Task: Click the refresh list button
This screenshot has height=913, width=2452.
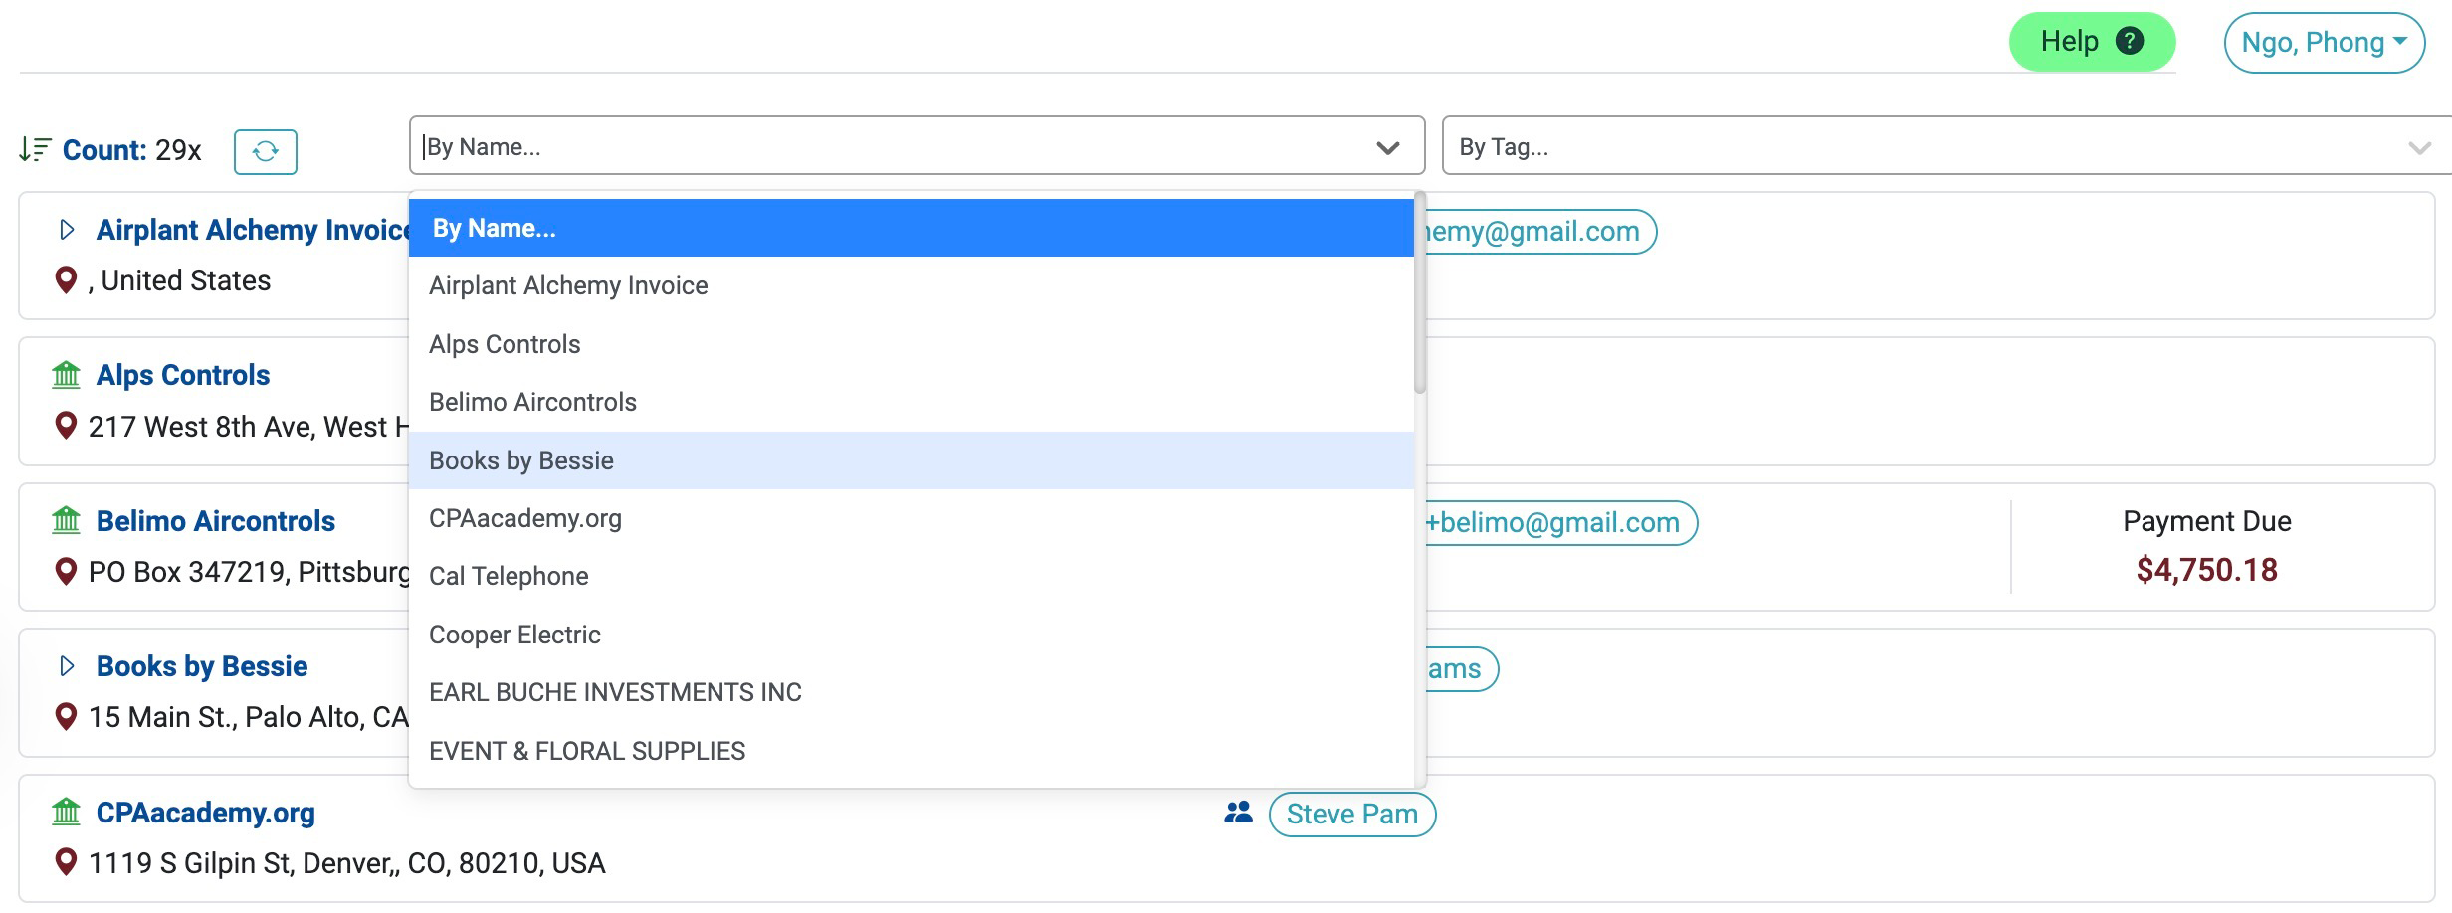Action: [x=266, y=151]
